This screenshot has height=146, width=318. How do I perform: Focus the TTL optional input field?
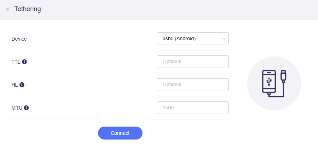pos(193,62)
